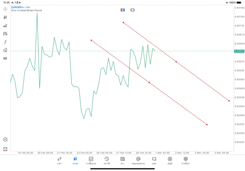Click the current price label 0.85611
Image resolution: width=245 pixels, height=171 pixels.
pos(240,51)
